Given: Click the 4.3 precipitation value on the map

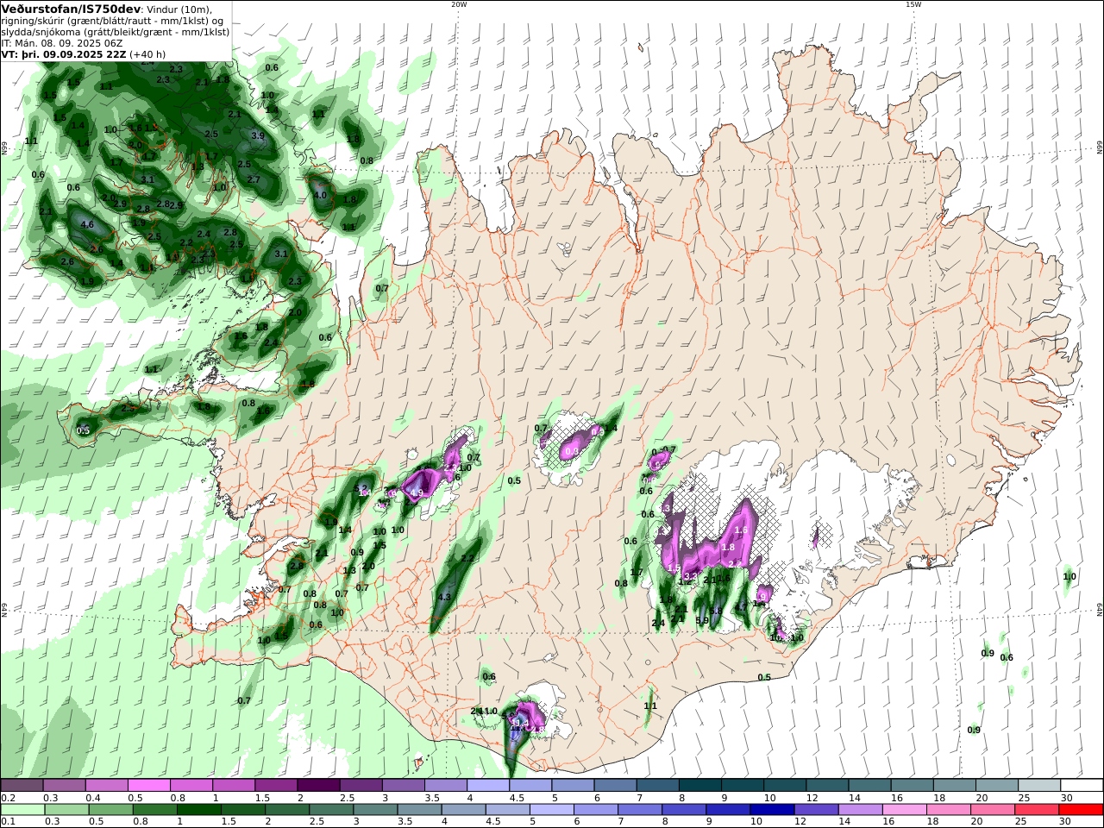Looking at the screenshot, I should pyautogui.click(x=445, y=597).
